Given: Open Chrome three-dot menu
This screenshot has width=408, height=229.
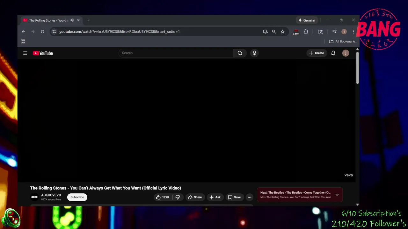Looking at the screenshot, I should pyautogui.click(x=353, y=31).
